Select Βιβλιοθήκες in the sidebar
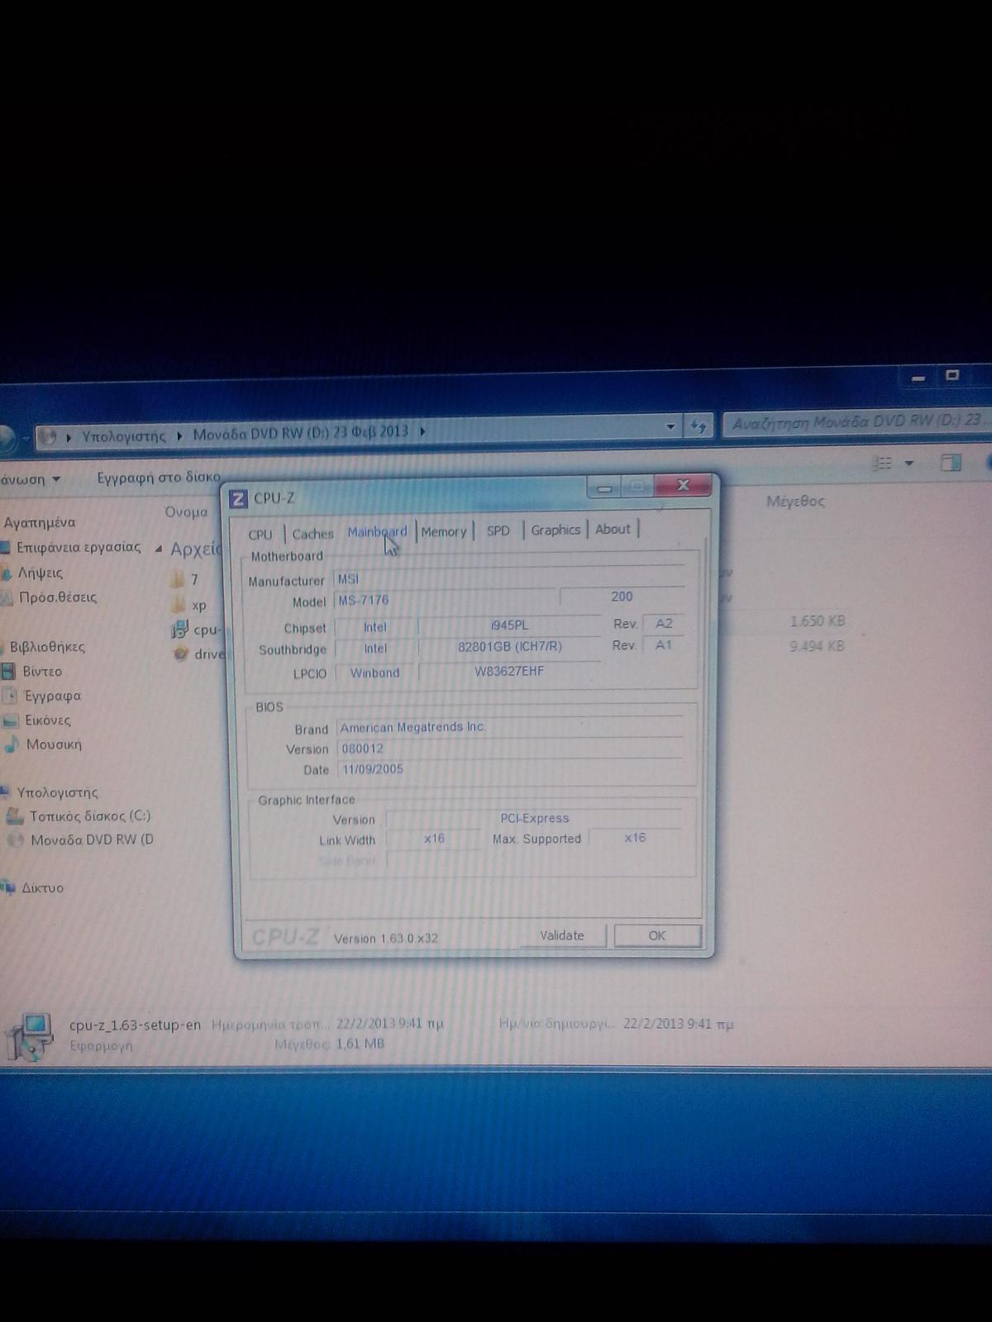The width and height of the screenshot is (992, 1322). (46, 647)
